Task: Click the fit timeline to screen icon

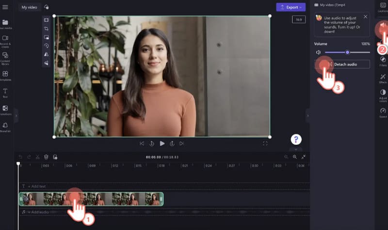Action: tap(304, 157)
